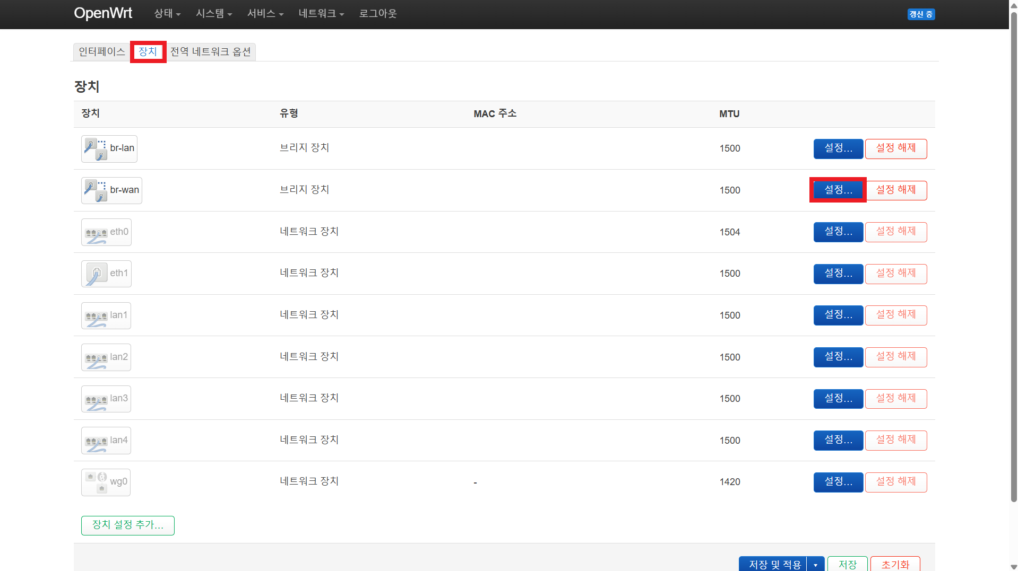
Task: Click 설정... button for br-wan
Action: 838,190
